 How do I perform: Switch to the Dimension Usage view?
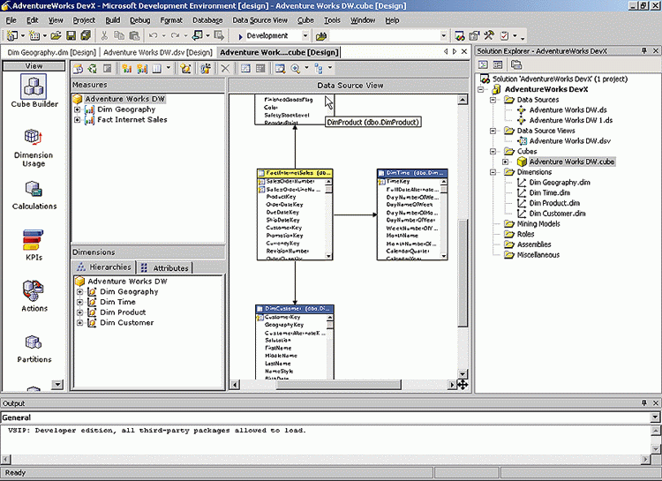tap(34, 147)
